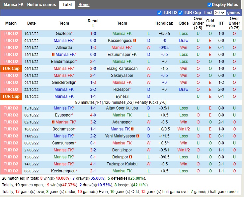This screenshot has width=244, height=197.
Task: Select the Total tab
Action: [67, 5]
